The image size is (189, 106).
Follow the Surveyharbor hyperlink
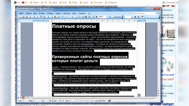click(60, 88)
